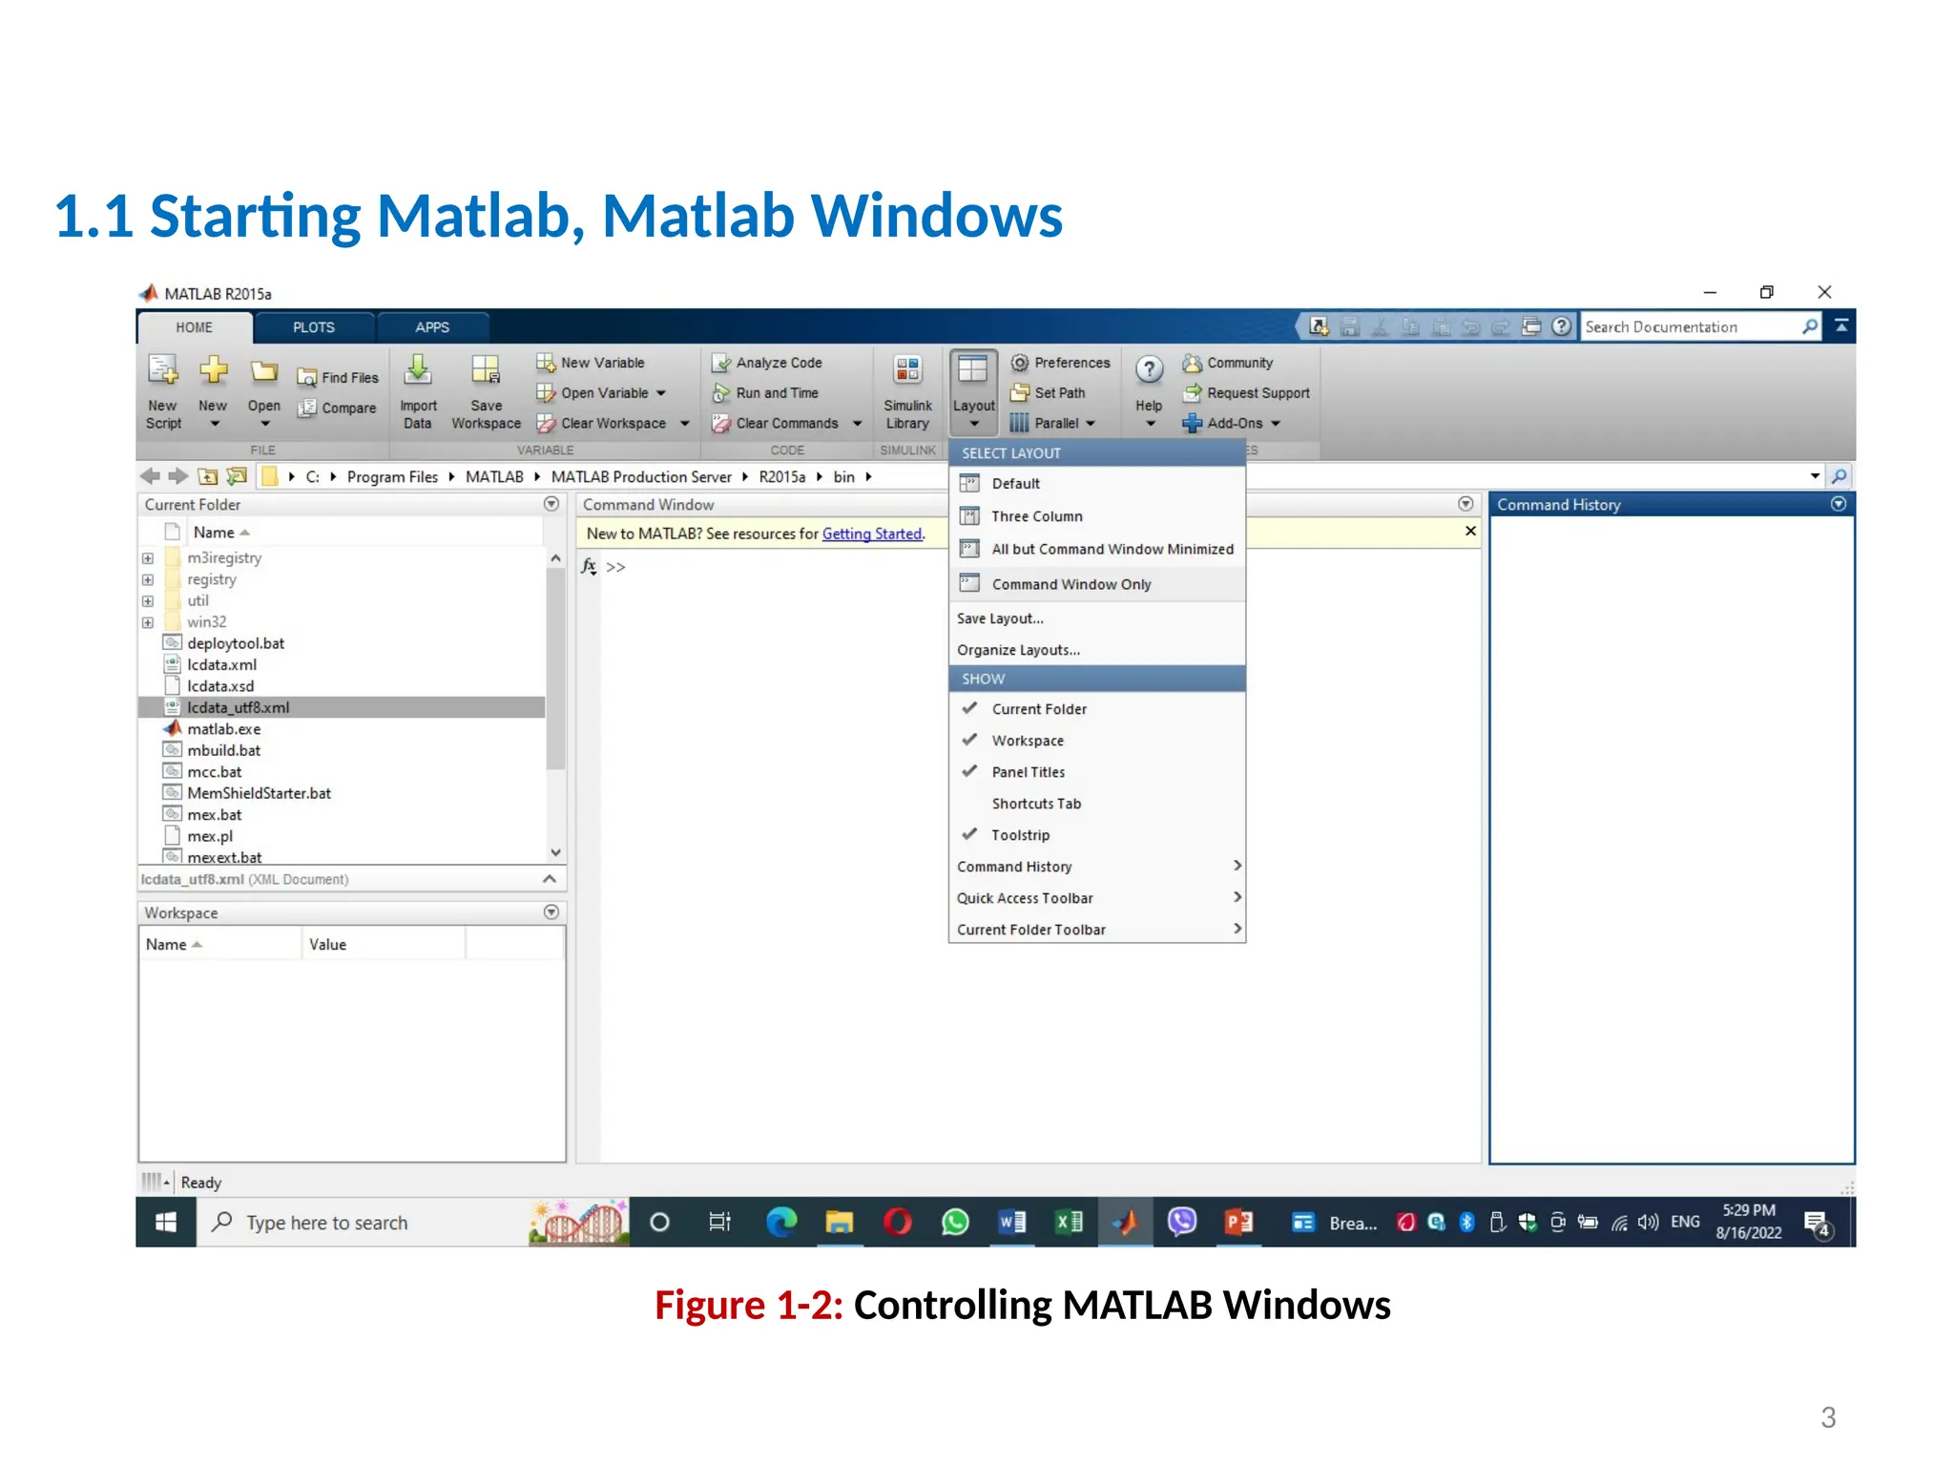1954x1466 pixels.
Task: Click Save Layout...
Action: tap(1097, 618)
